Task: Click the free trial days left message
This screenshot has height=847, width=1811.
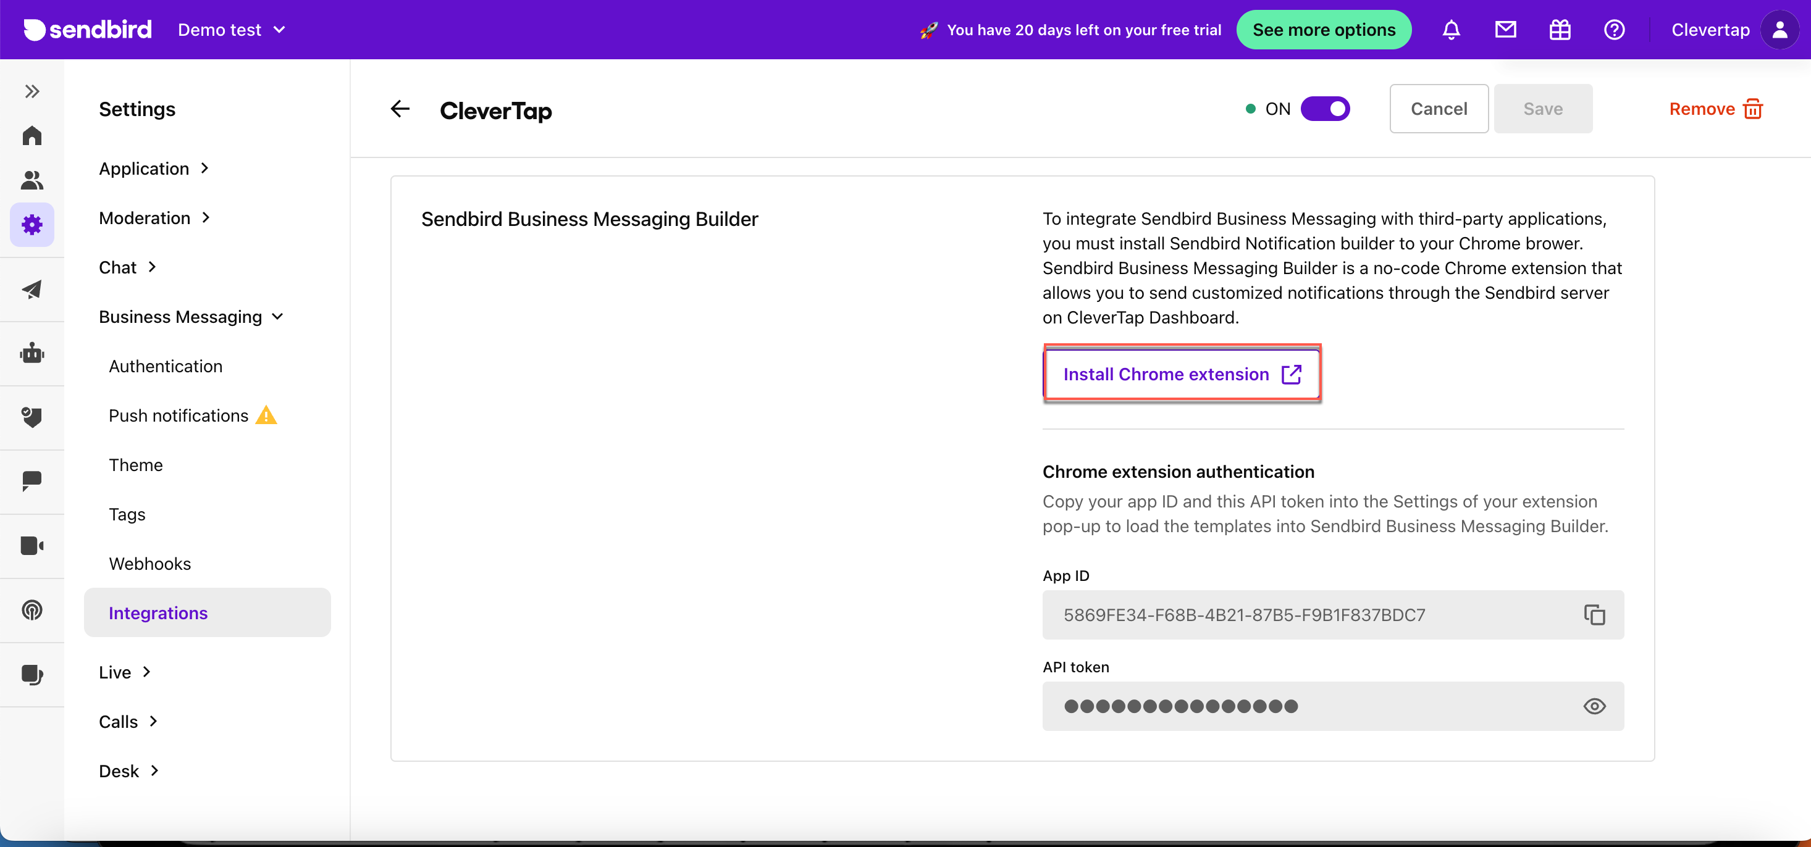Action: [1083, 30]
